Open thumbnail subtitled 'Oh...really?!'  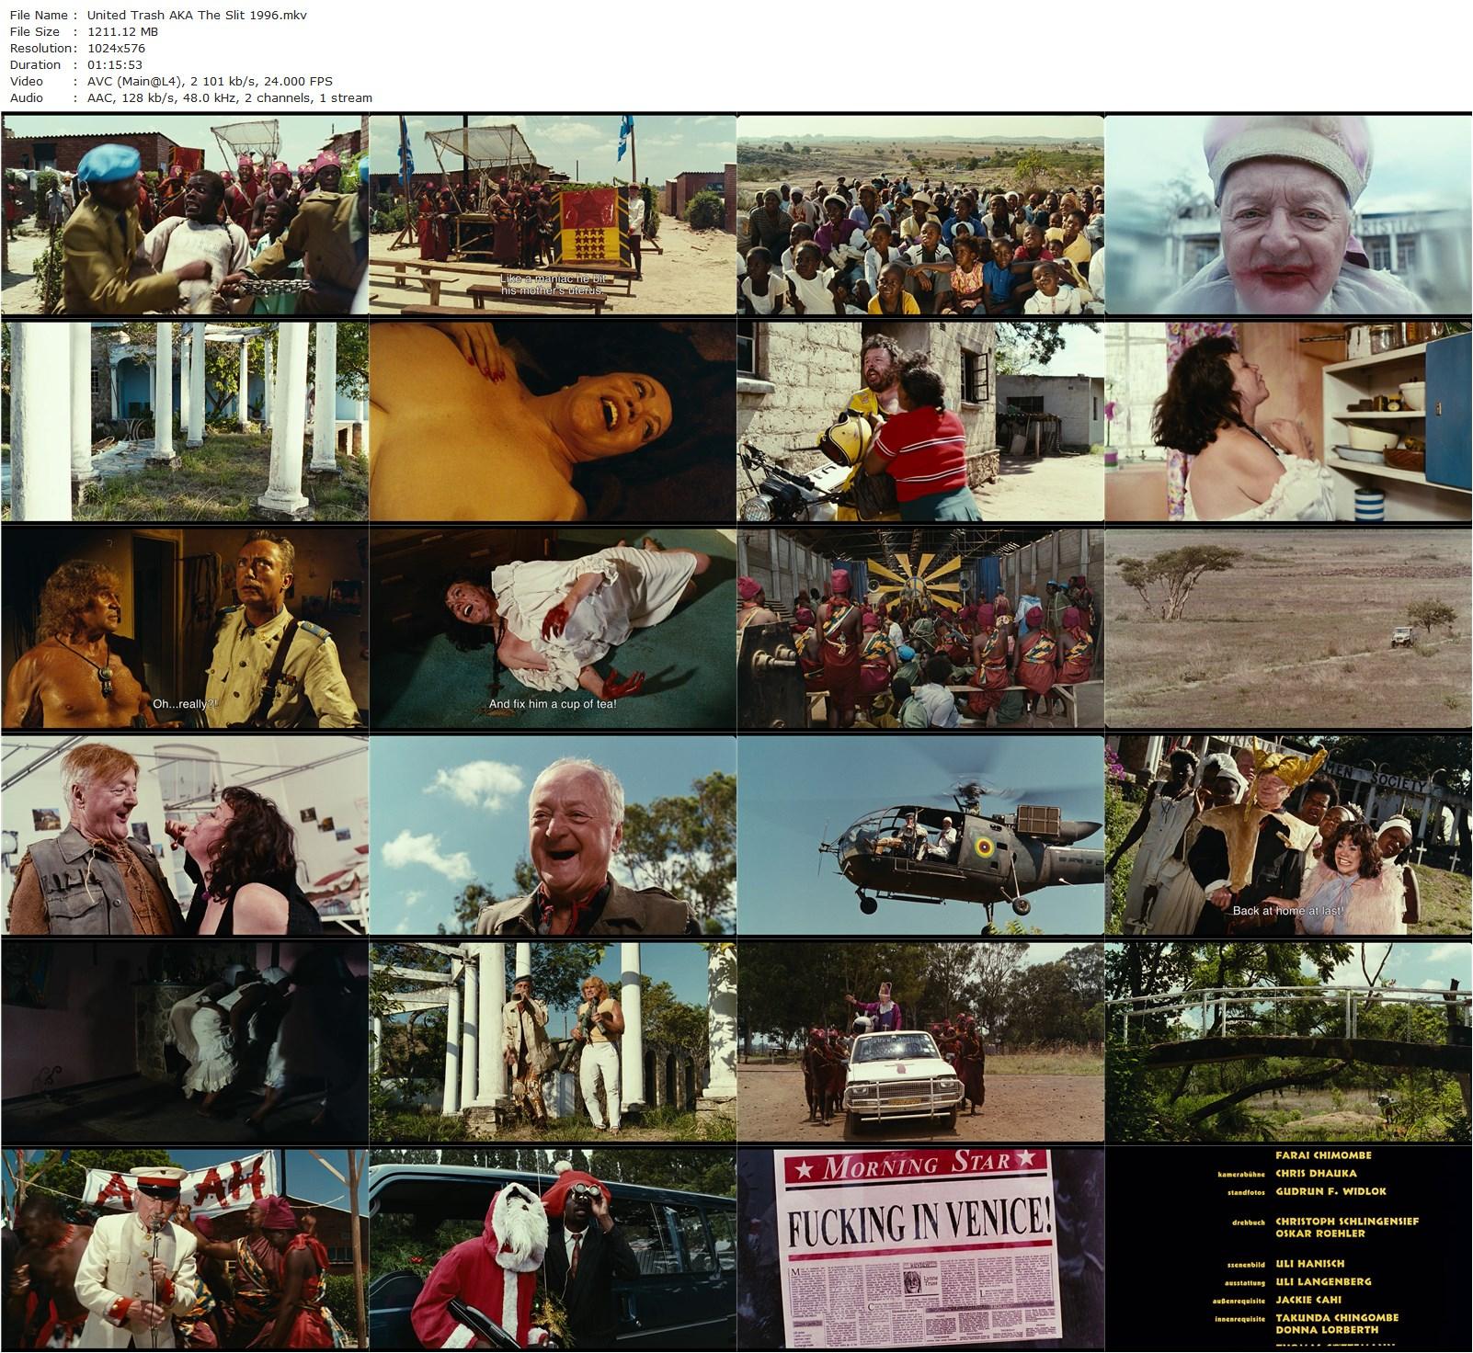184,628
